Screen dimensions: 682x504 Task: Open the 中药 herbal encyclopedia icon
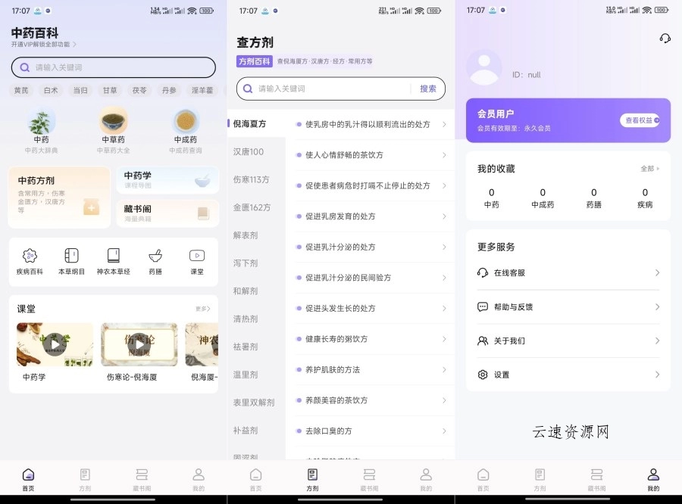41,123
